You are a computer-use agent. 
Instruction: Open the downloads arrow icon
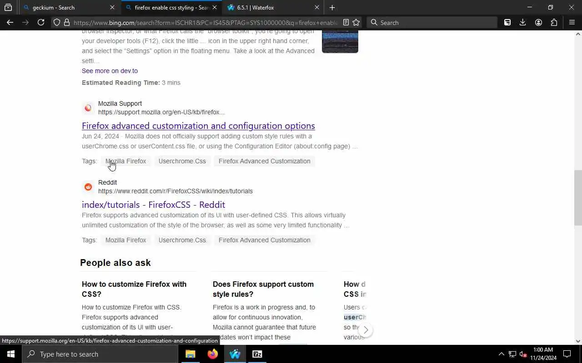(523, 22)
